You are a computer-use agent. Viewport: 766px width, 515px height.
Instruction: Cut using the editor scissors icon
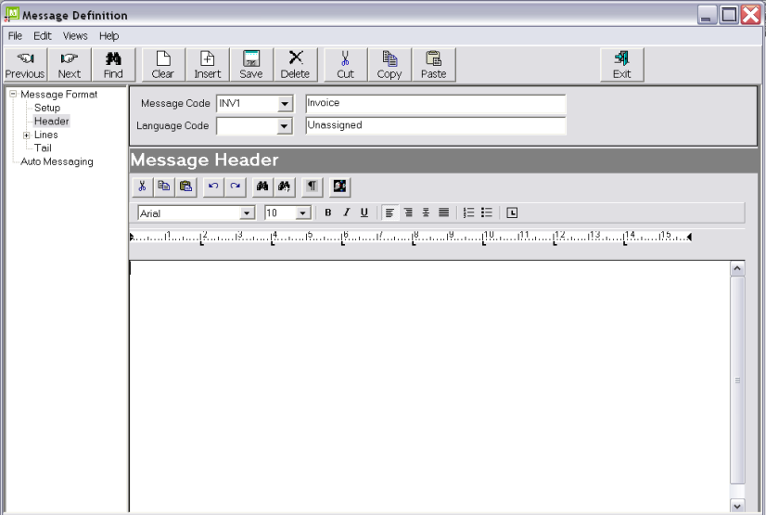142,187
